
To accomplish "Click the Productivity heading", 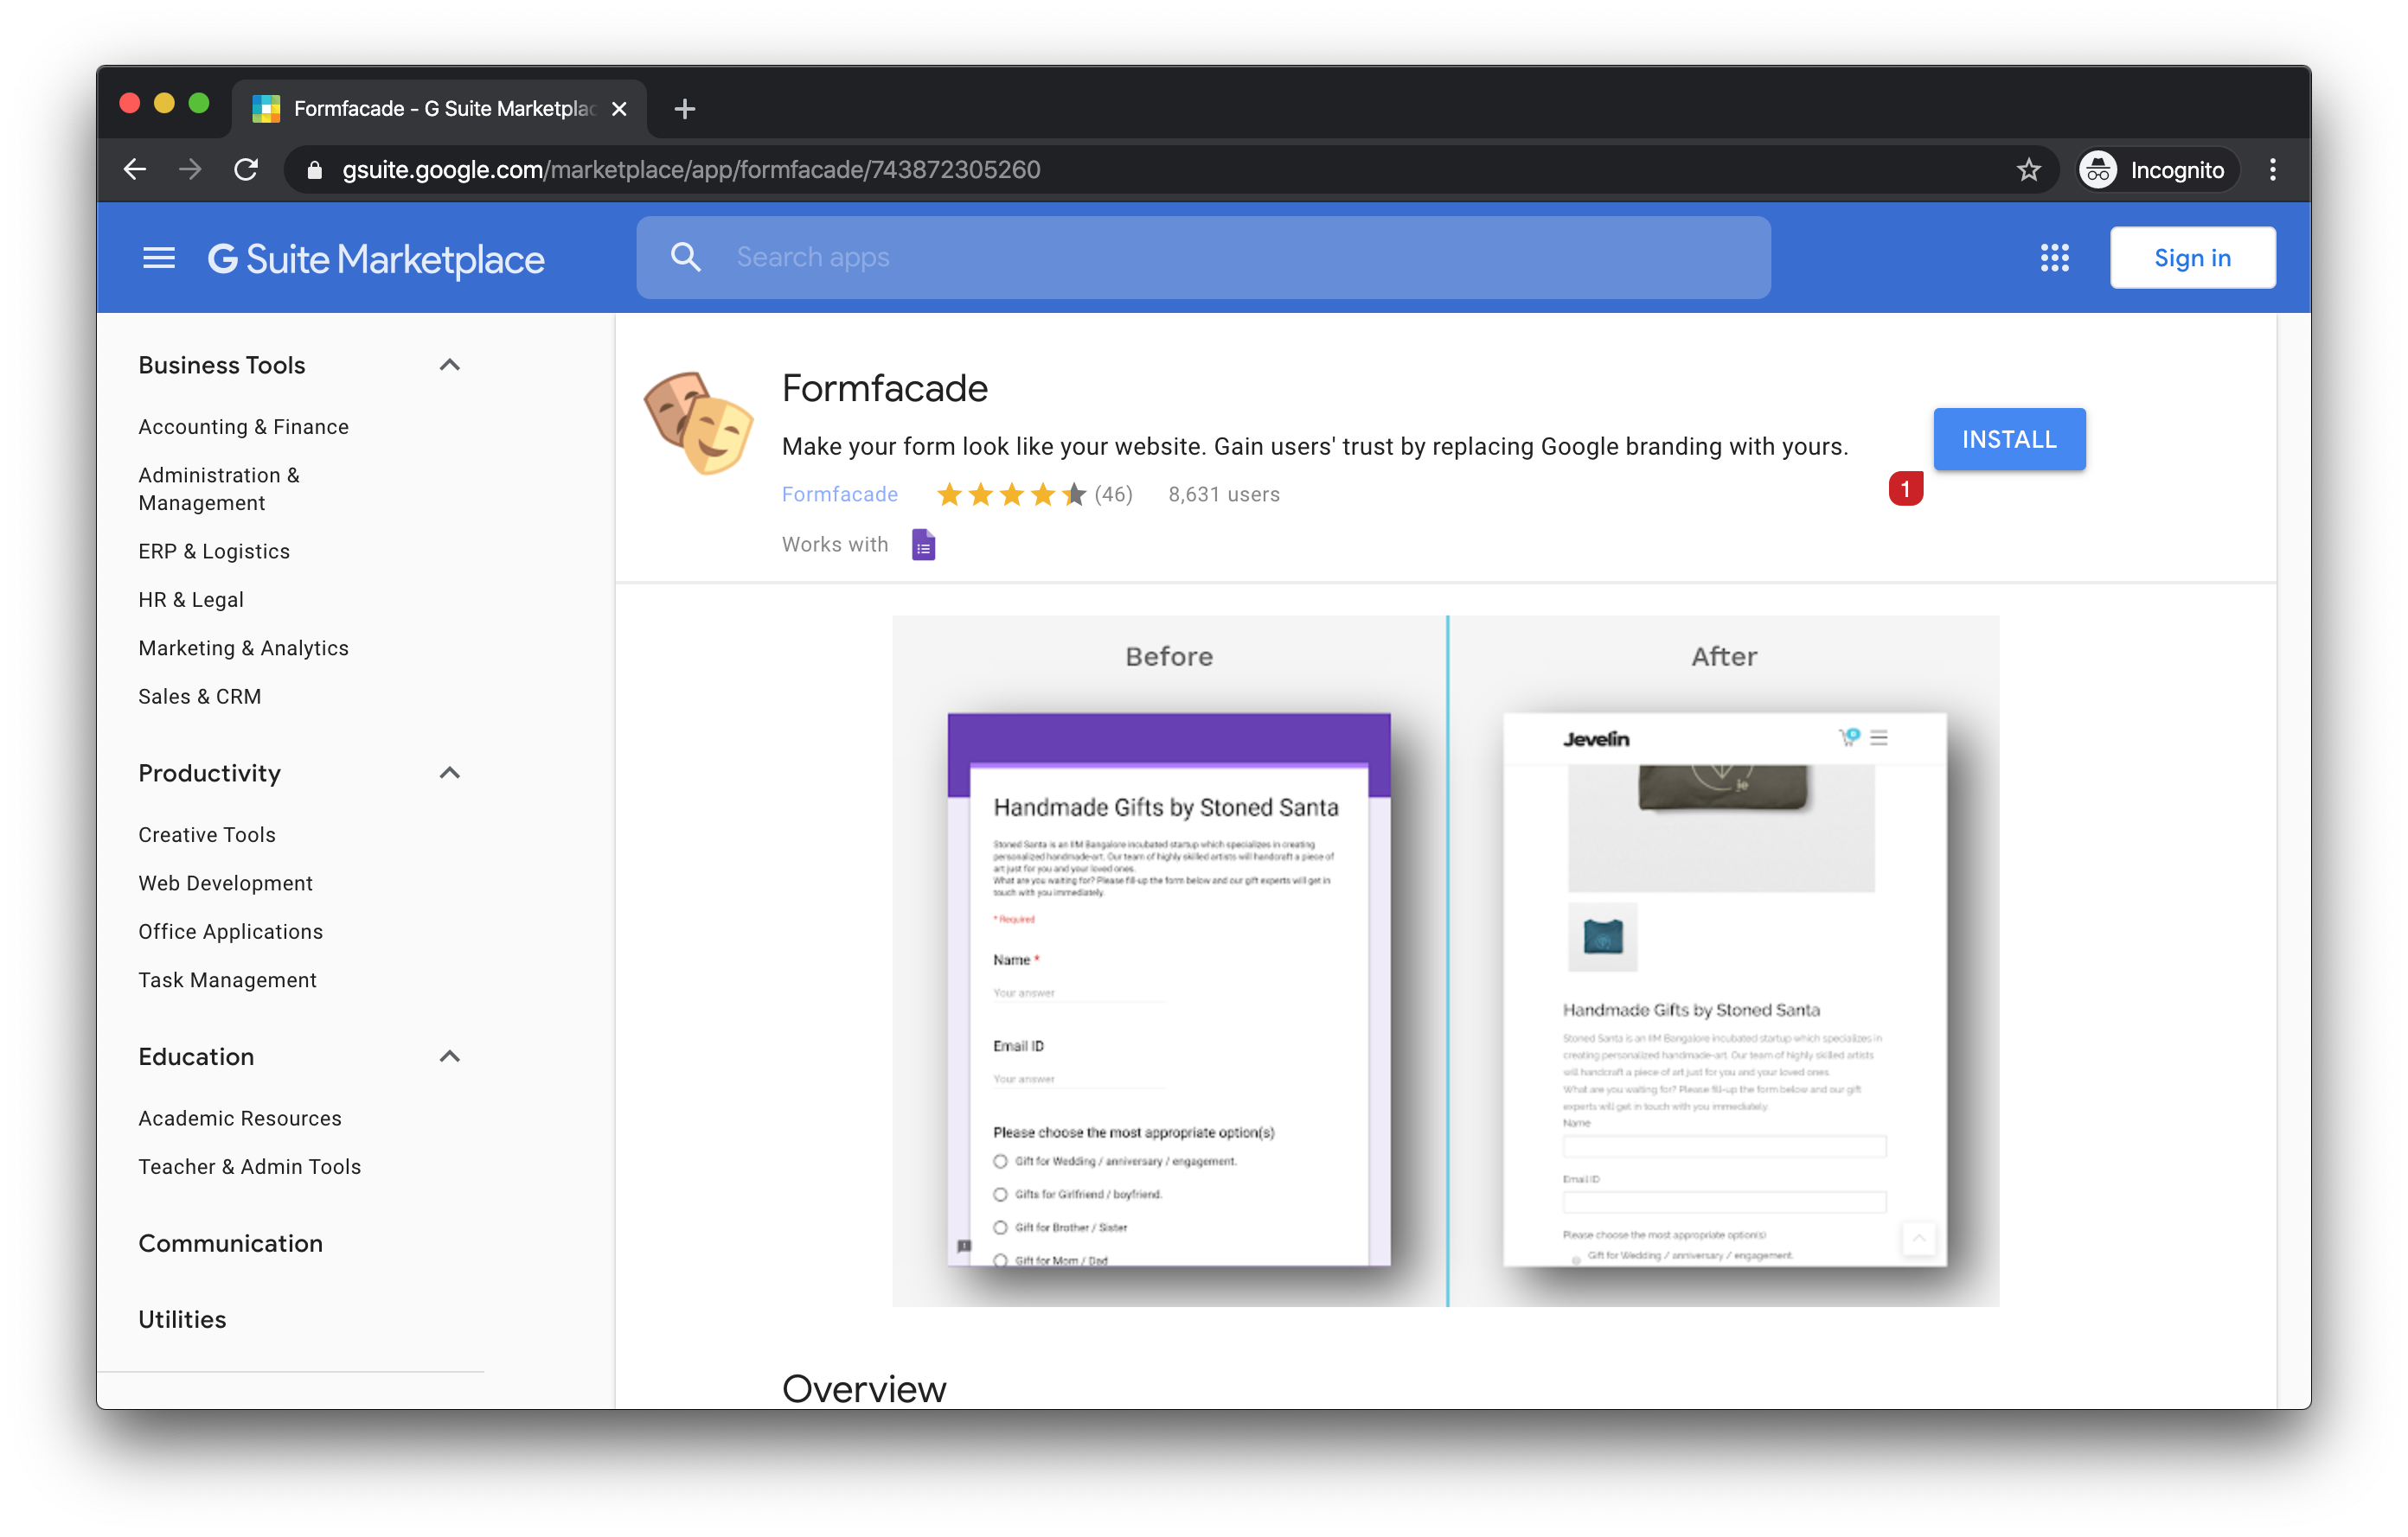I will pos(209,773).
